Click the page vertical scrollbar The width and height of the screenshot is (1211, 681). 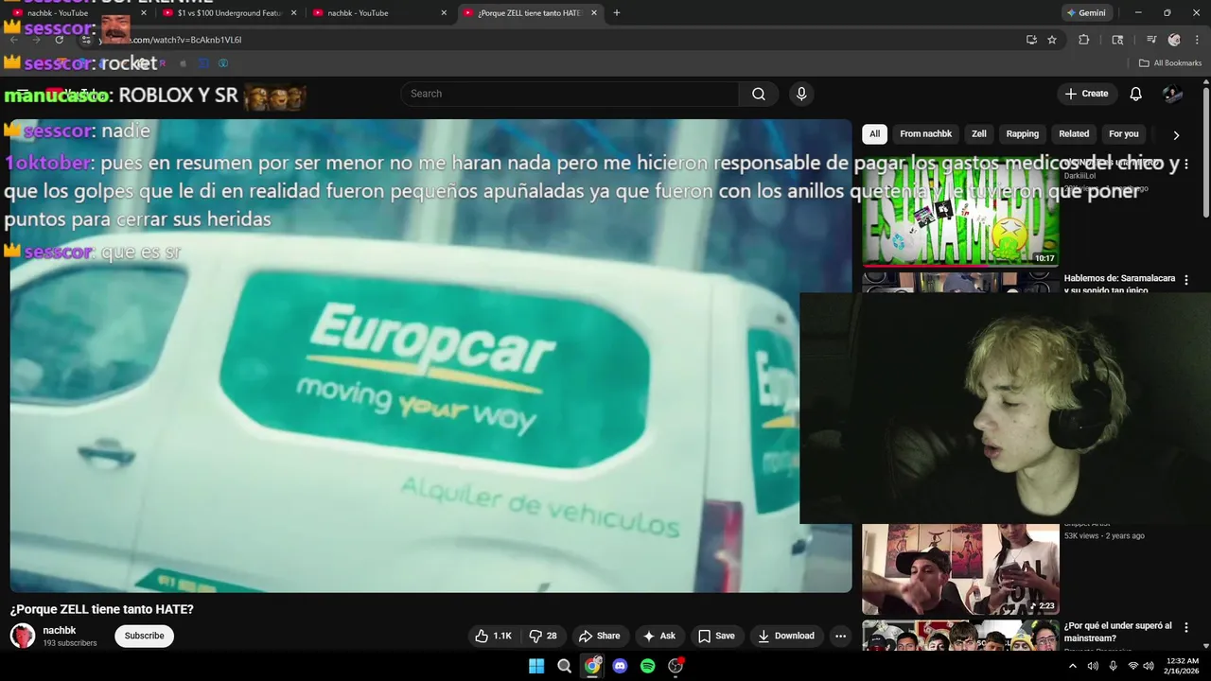(x=1206, y=151)
